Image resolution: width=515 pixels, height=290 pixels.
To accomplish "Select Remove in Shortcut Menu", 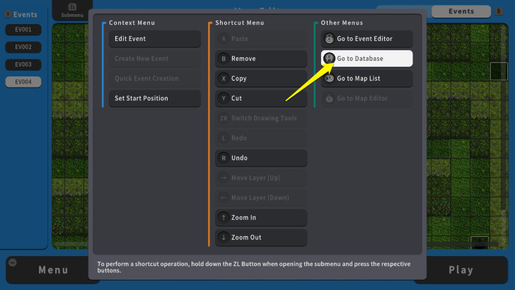I will 261,59.
